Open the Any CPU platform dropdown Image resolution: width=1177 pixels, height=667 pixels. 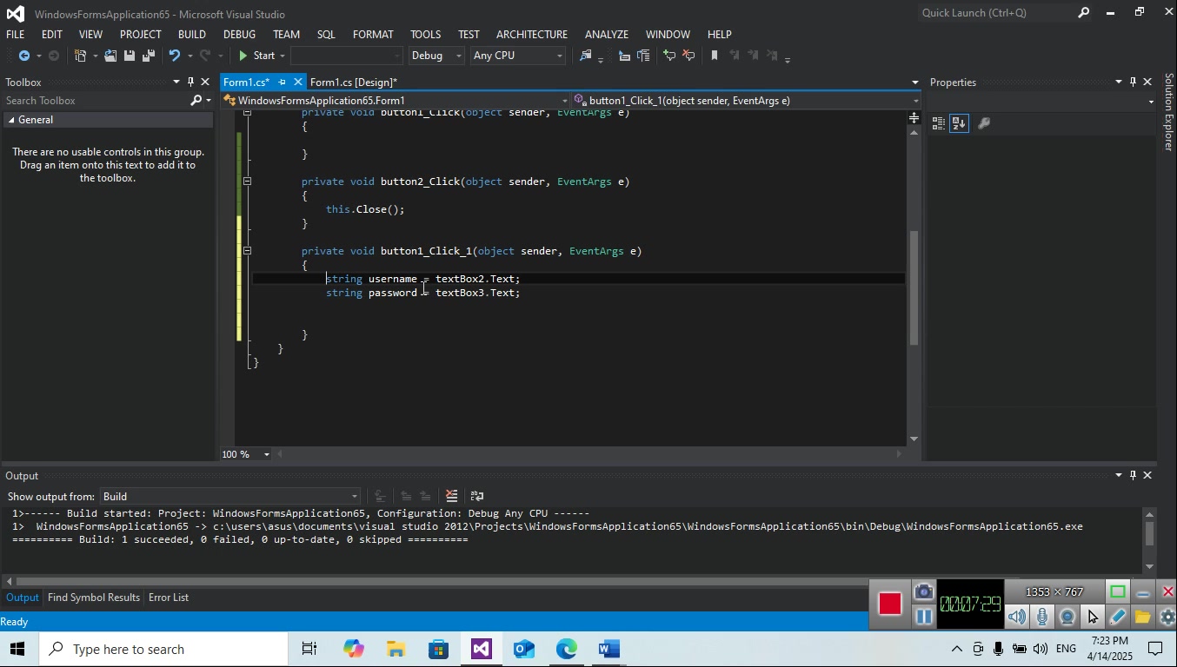tap(518, 56)
